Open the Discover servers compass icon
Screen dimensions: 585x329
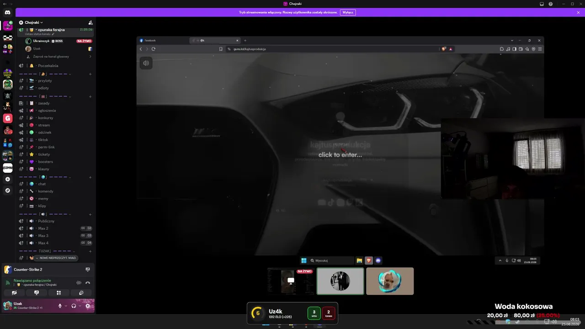[8, 190]
